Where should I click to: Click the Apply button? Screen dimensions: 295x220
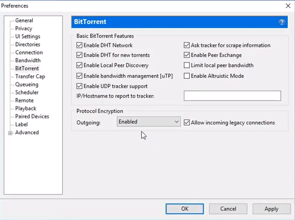coord(272,209)
